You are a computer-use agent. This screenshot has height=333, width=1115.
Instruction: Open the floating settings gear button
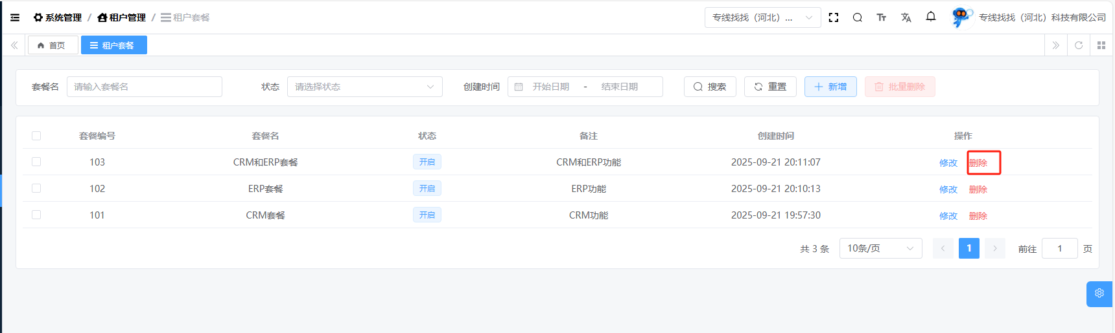click(1099, 294)
